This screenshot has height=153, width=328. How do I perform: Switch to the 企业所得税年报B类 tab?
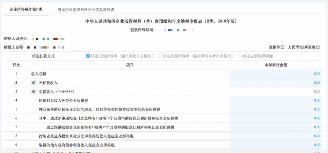26,9
